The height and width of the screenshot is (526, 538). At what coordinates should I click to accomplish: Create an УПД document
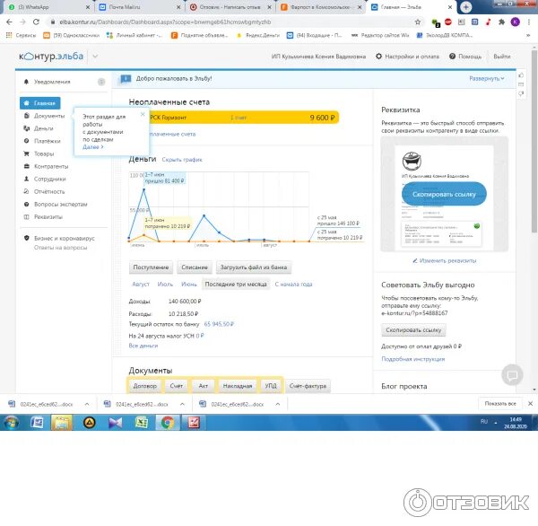271,386
